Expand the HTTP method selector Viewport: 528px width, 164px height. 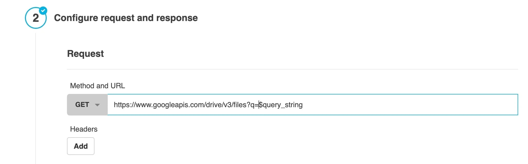(x=87, y=105)
